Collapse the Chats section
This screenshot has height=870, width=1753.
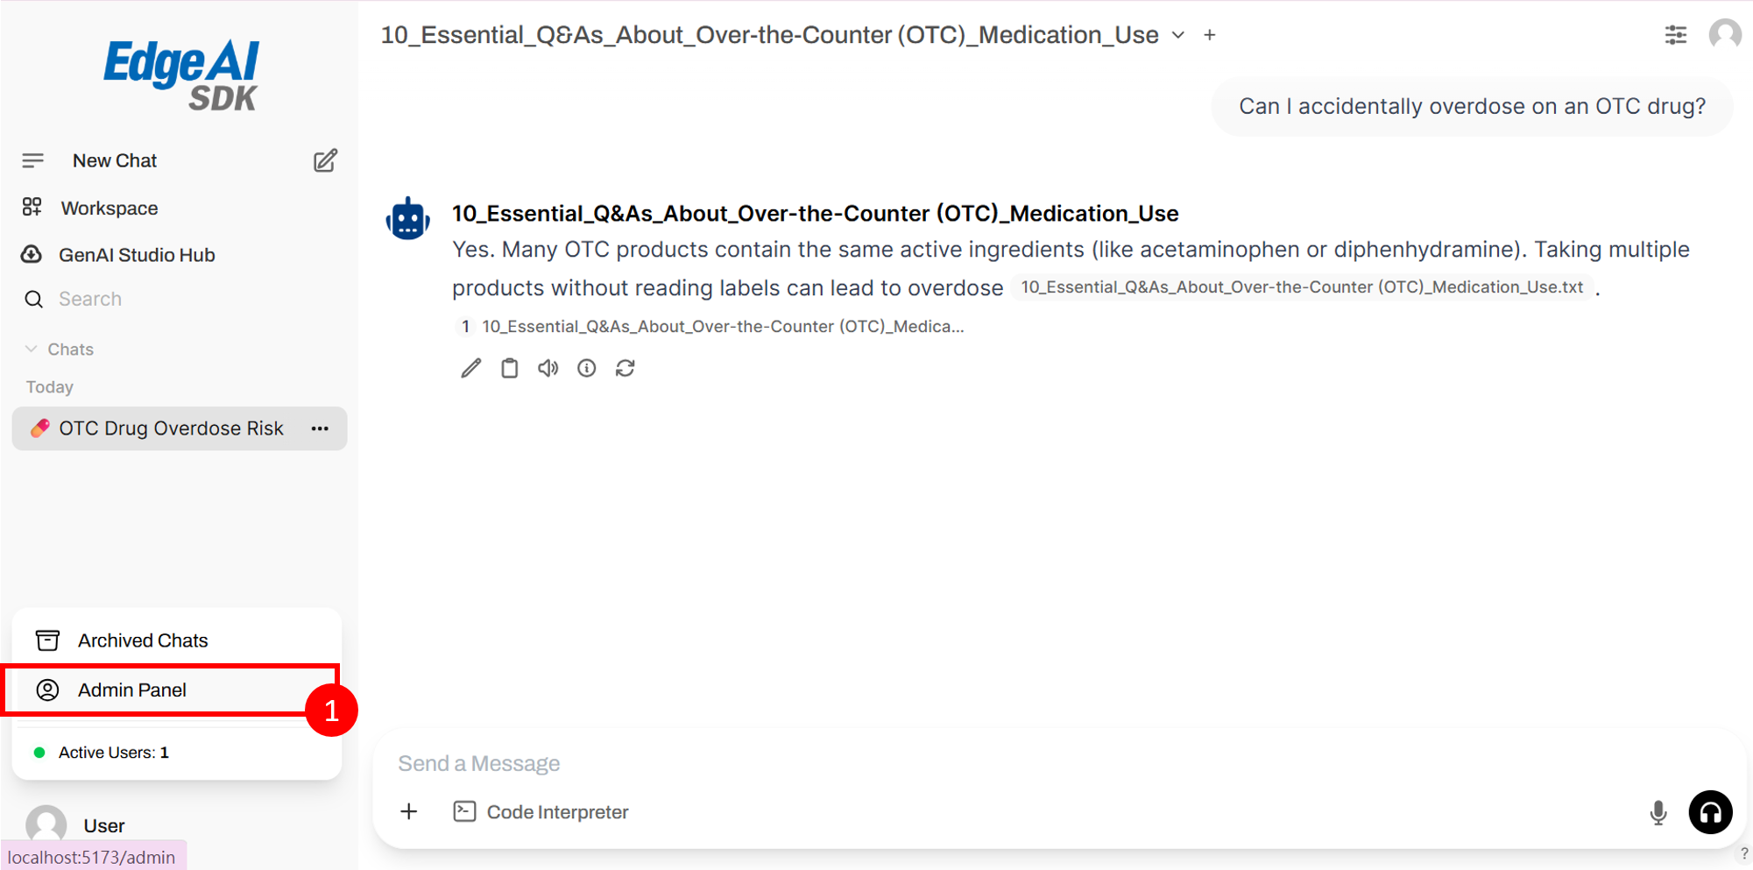point(32,349)
